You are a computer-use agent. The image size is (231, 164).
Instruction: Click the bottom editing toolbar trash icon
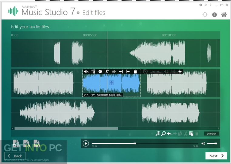coord(197,133)
